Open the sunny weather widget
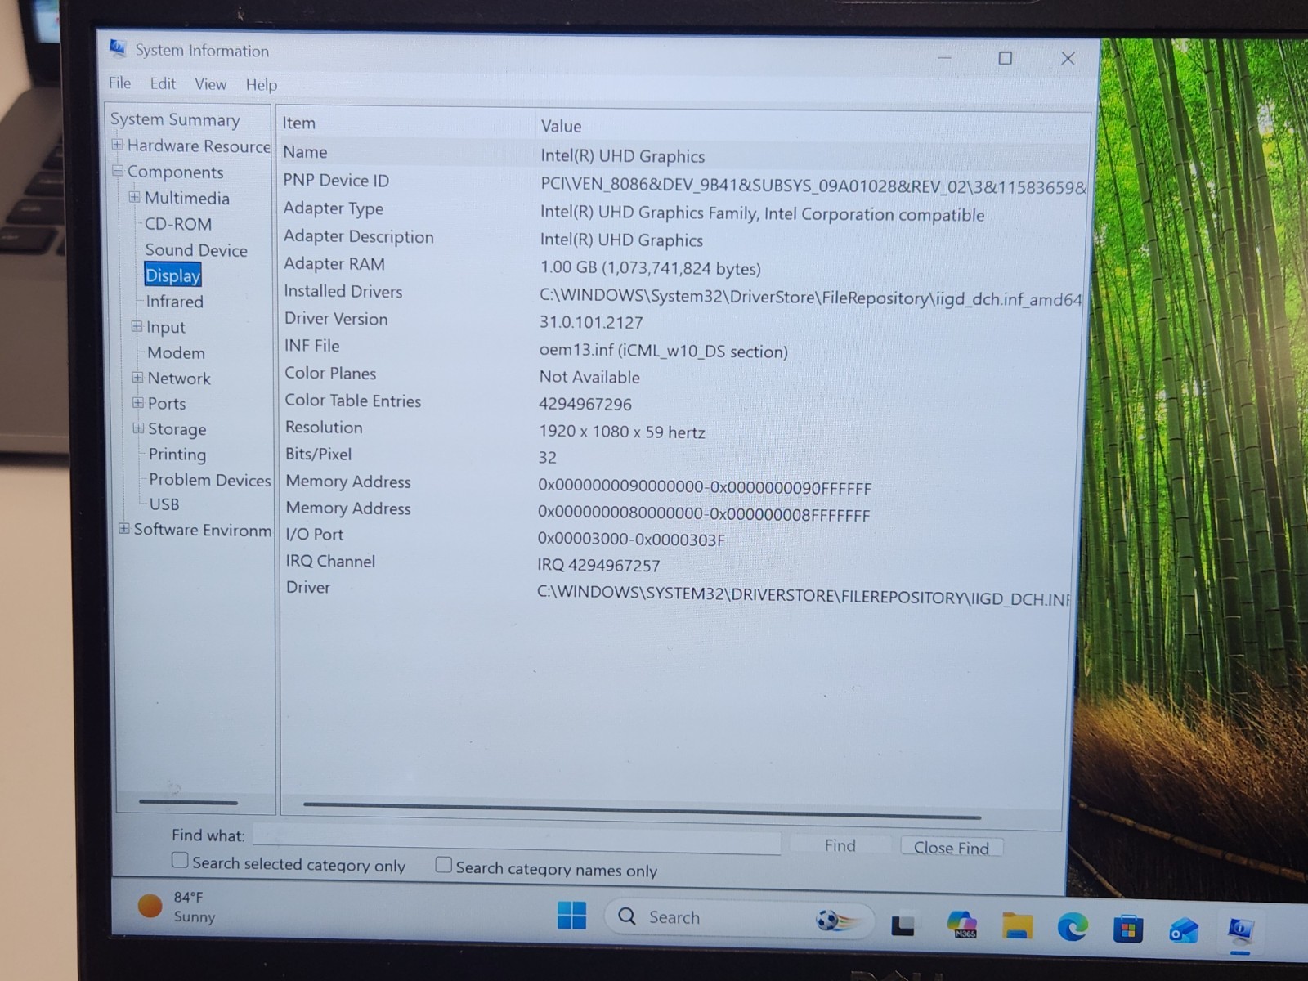This screenshot has width=1308, height=981. [x=177, y=907]
